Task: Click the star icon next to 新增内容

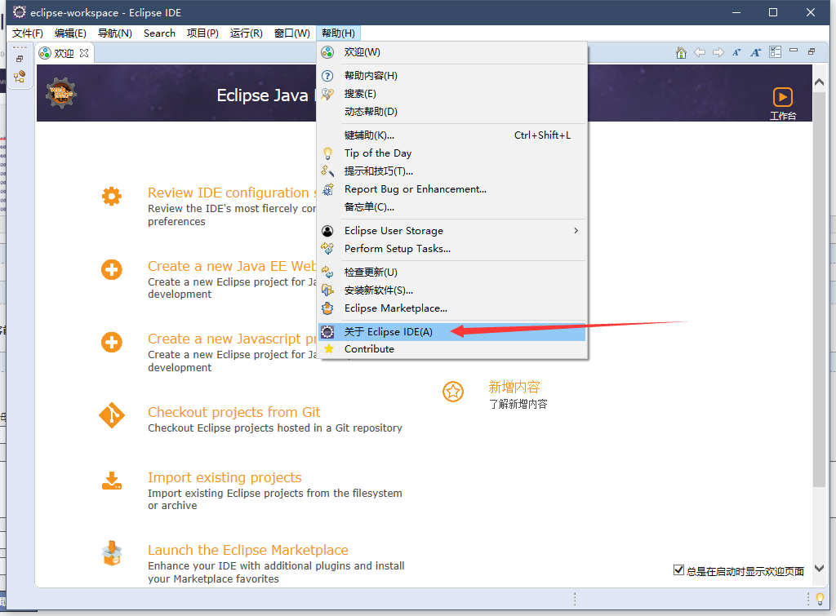Action: click(x=453, y=392)
